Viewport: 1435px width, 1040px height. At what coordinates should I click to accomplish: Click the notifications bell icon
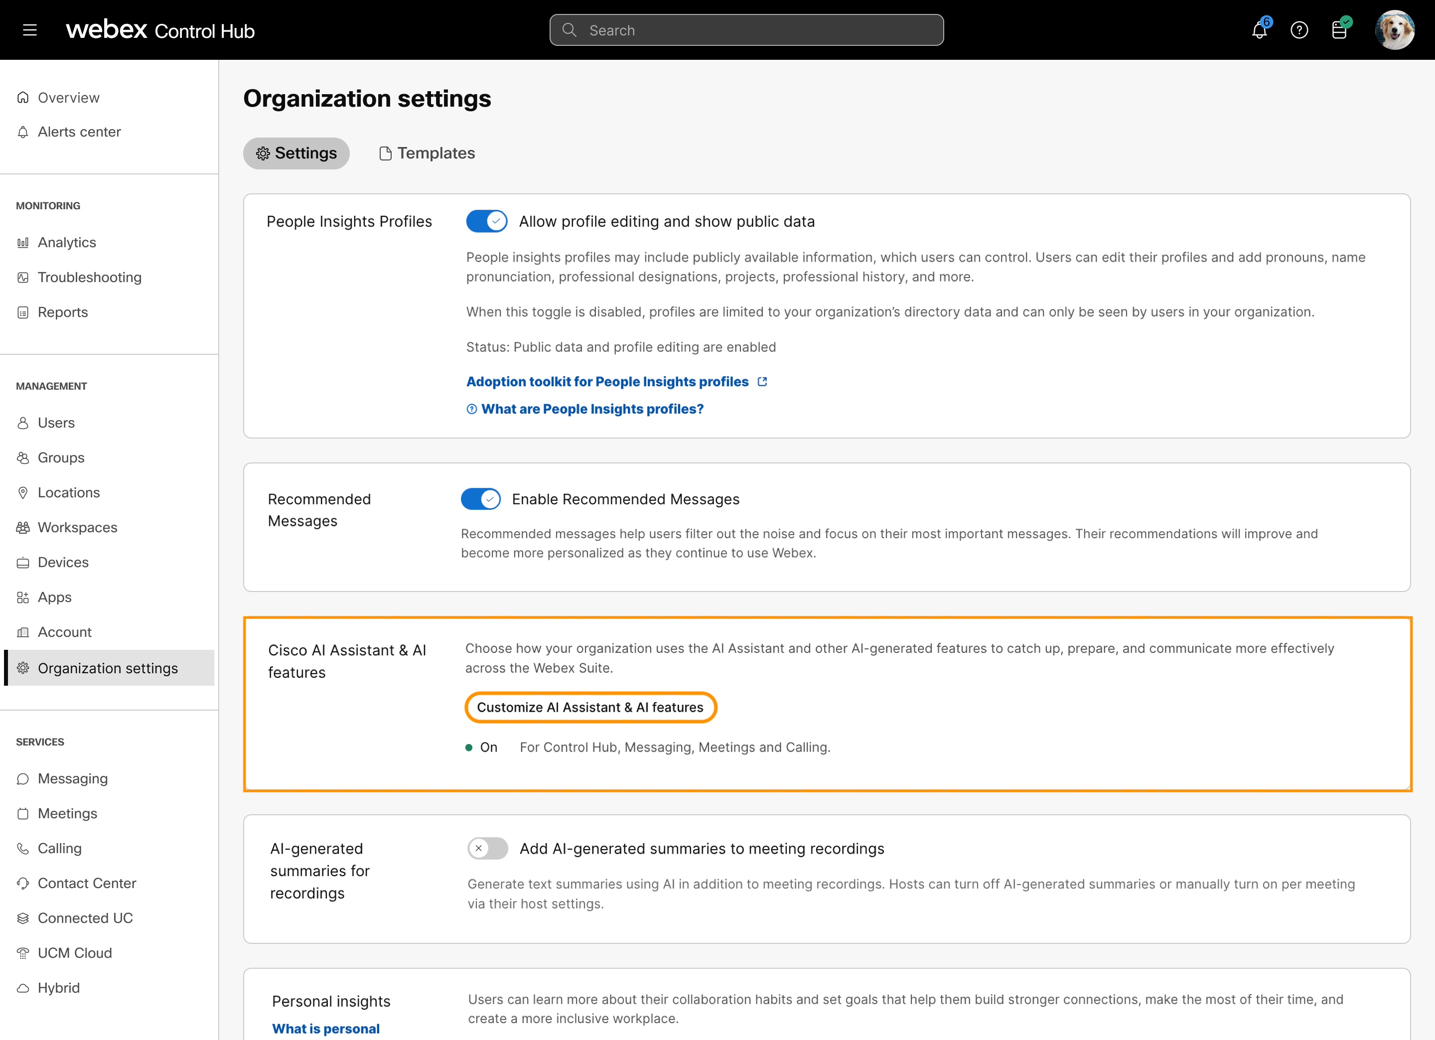1260,30
